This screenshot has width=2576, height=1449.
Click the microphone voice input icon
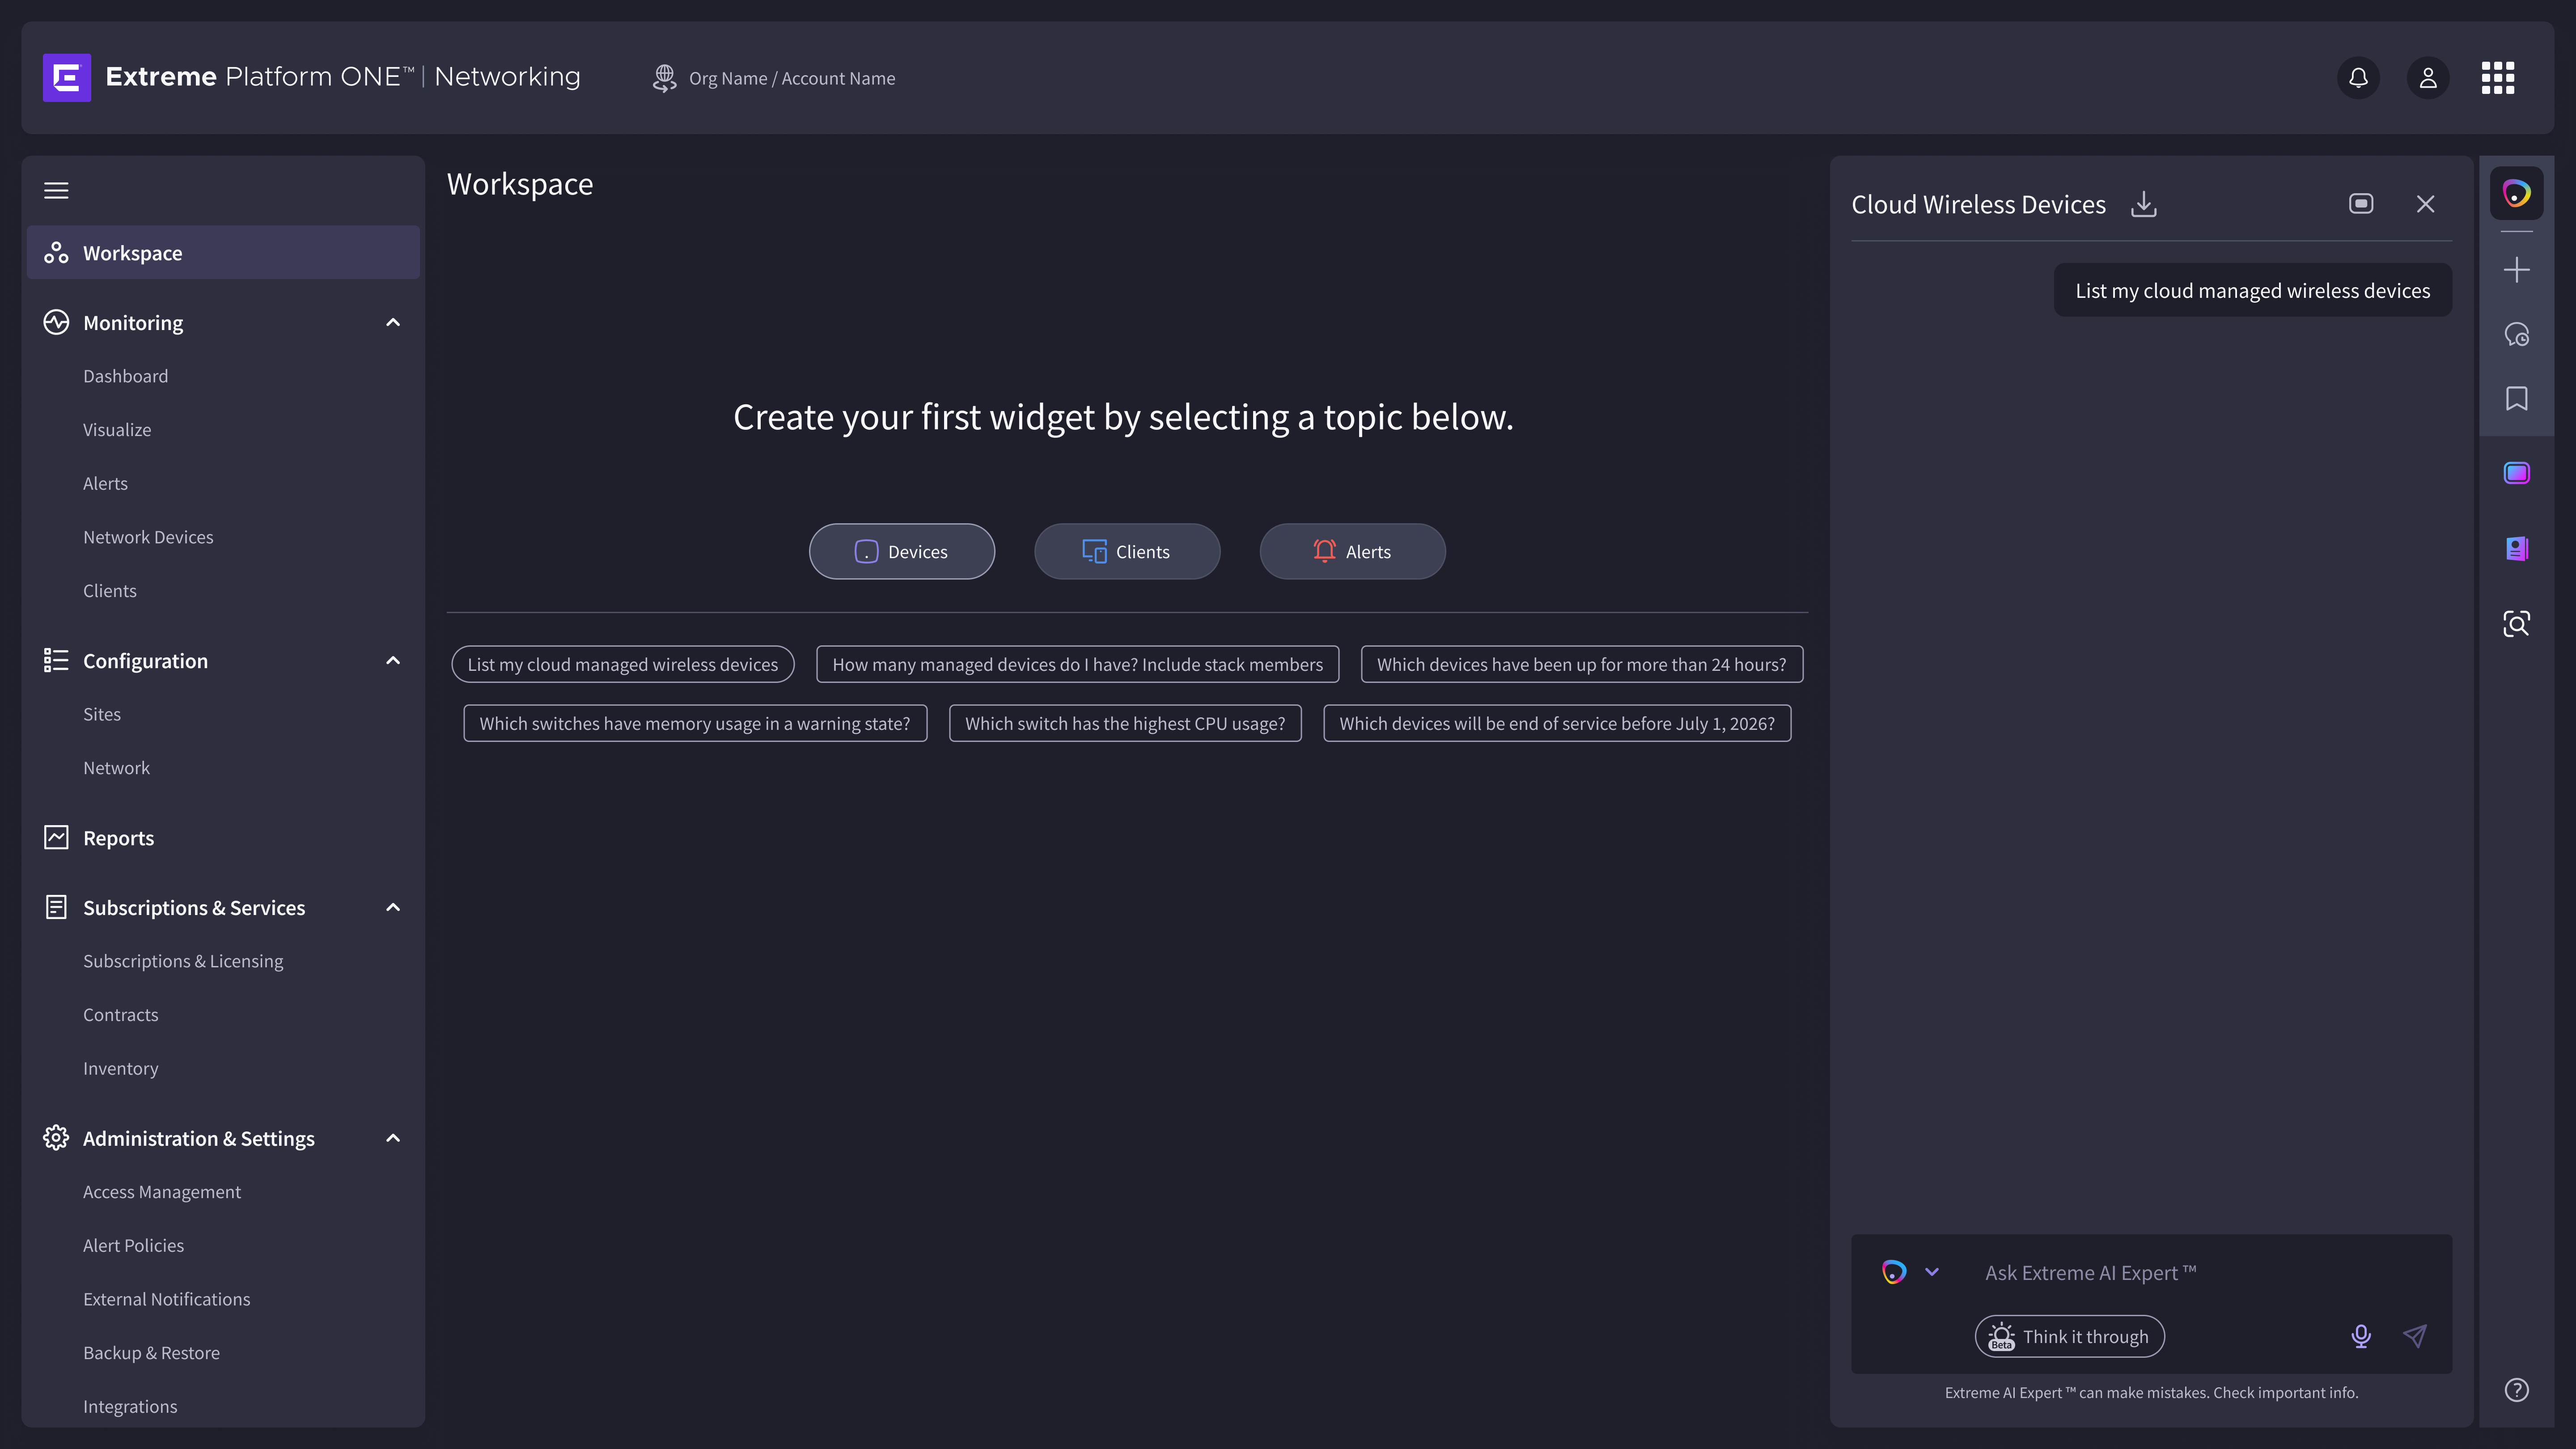coord(2361,1336)
